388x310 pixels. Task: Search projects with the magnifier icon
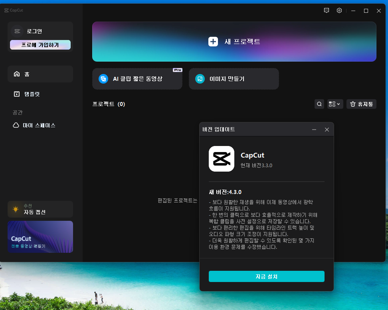click(x=319, y=104)
